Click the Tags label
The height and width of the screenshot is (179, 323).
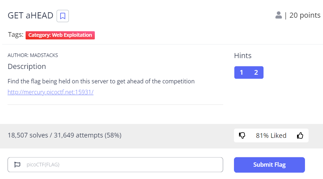tap(16, 35)
